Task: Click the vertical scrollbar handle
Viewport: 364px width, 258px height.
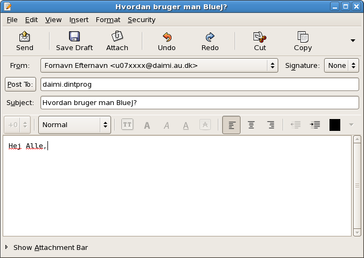Action: 357,186
